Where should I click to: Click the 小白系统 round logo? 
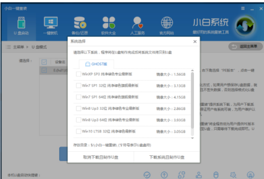click(245, 26)
